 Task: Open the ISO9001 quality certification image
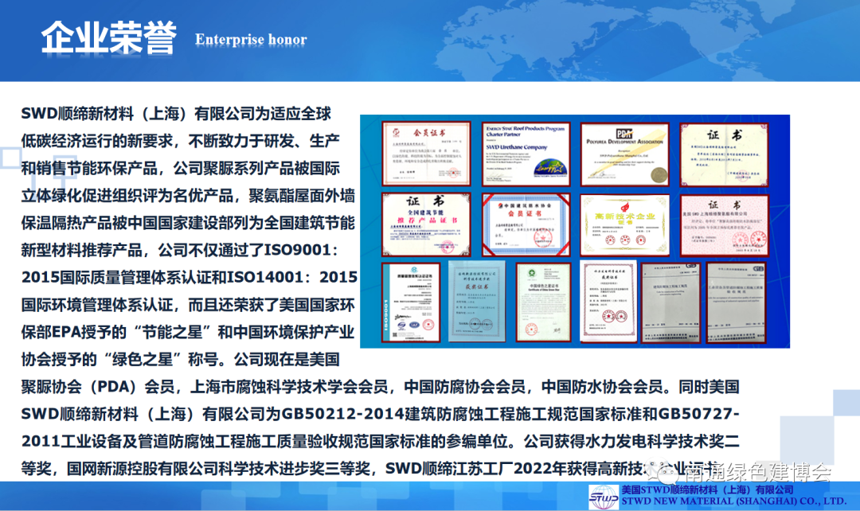(x=411, y=302)
